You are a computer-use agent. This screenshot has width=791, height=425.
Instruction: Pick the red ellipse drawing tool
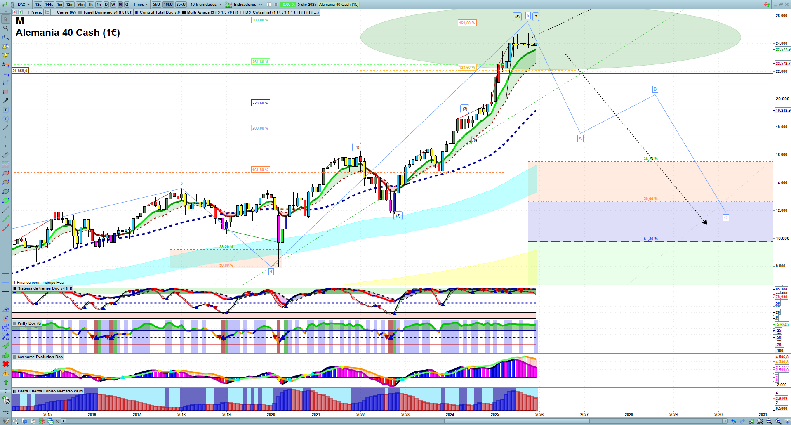(6, 173)
